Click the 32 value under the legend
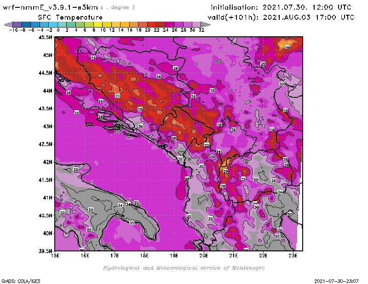Viewport: 368px width, 284px height. click(201, 30)
